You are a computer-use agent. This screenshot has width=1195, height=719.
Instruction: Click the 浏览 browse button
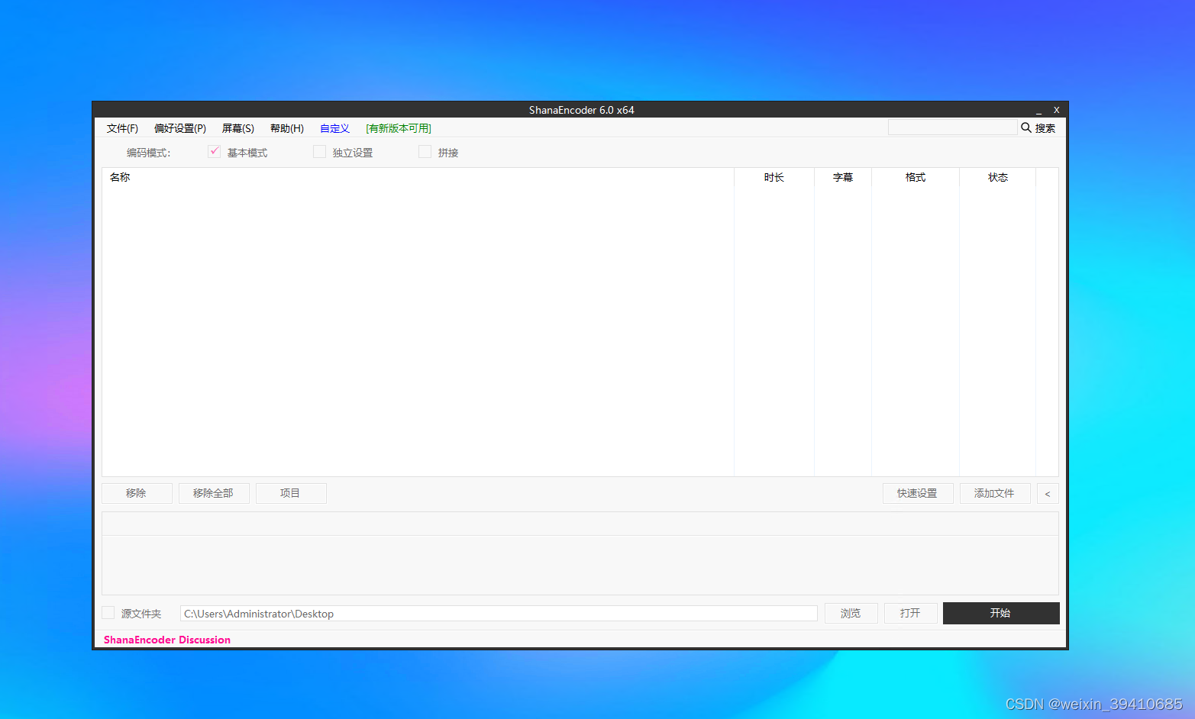click(851, 613)
